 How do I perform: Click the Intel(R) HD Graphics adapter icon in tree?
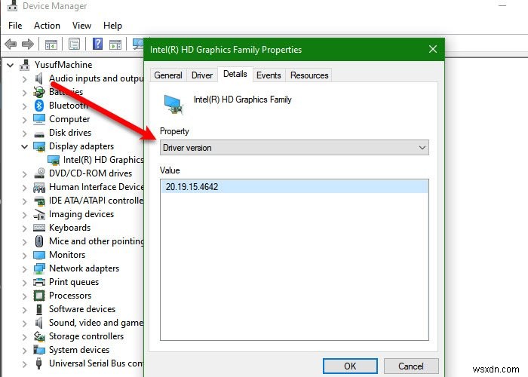pos(54,160)
